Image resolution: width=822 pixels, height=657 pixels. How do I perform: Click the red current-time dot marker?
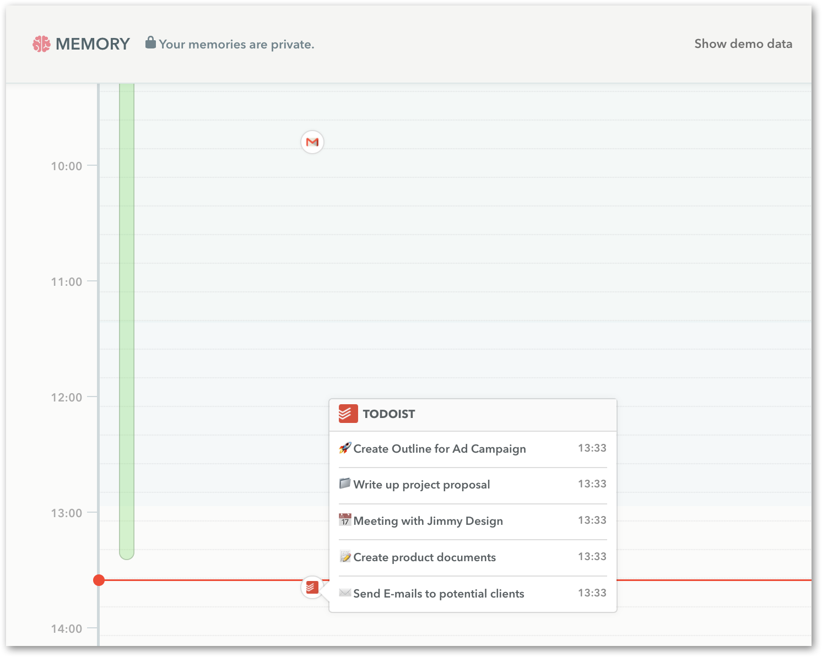point(99,580)
